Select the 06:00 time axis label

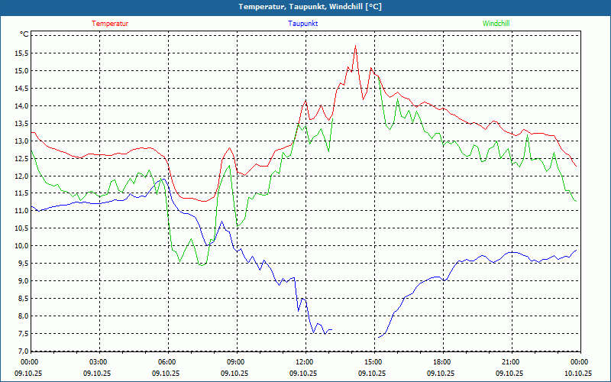point(167,362)
